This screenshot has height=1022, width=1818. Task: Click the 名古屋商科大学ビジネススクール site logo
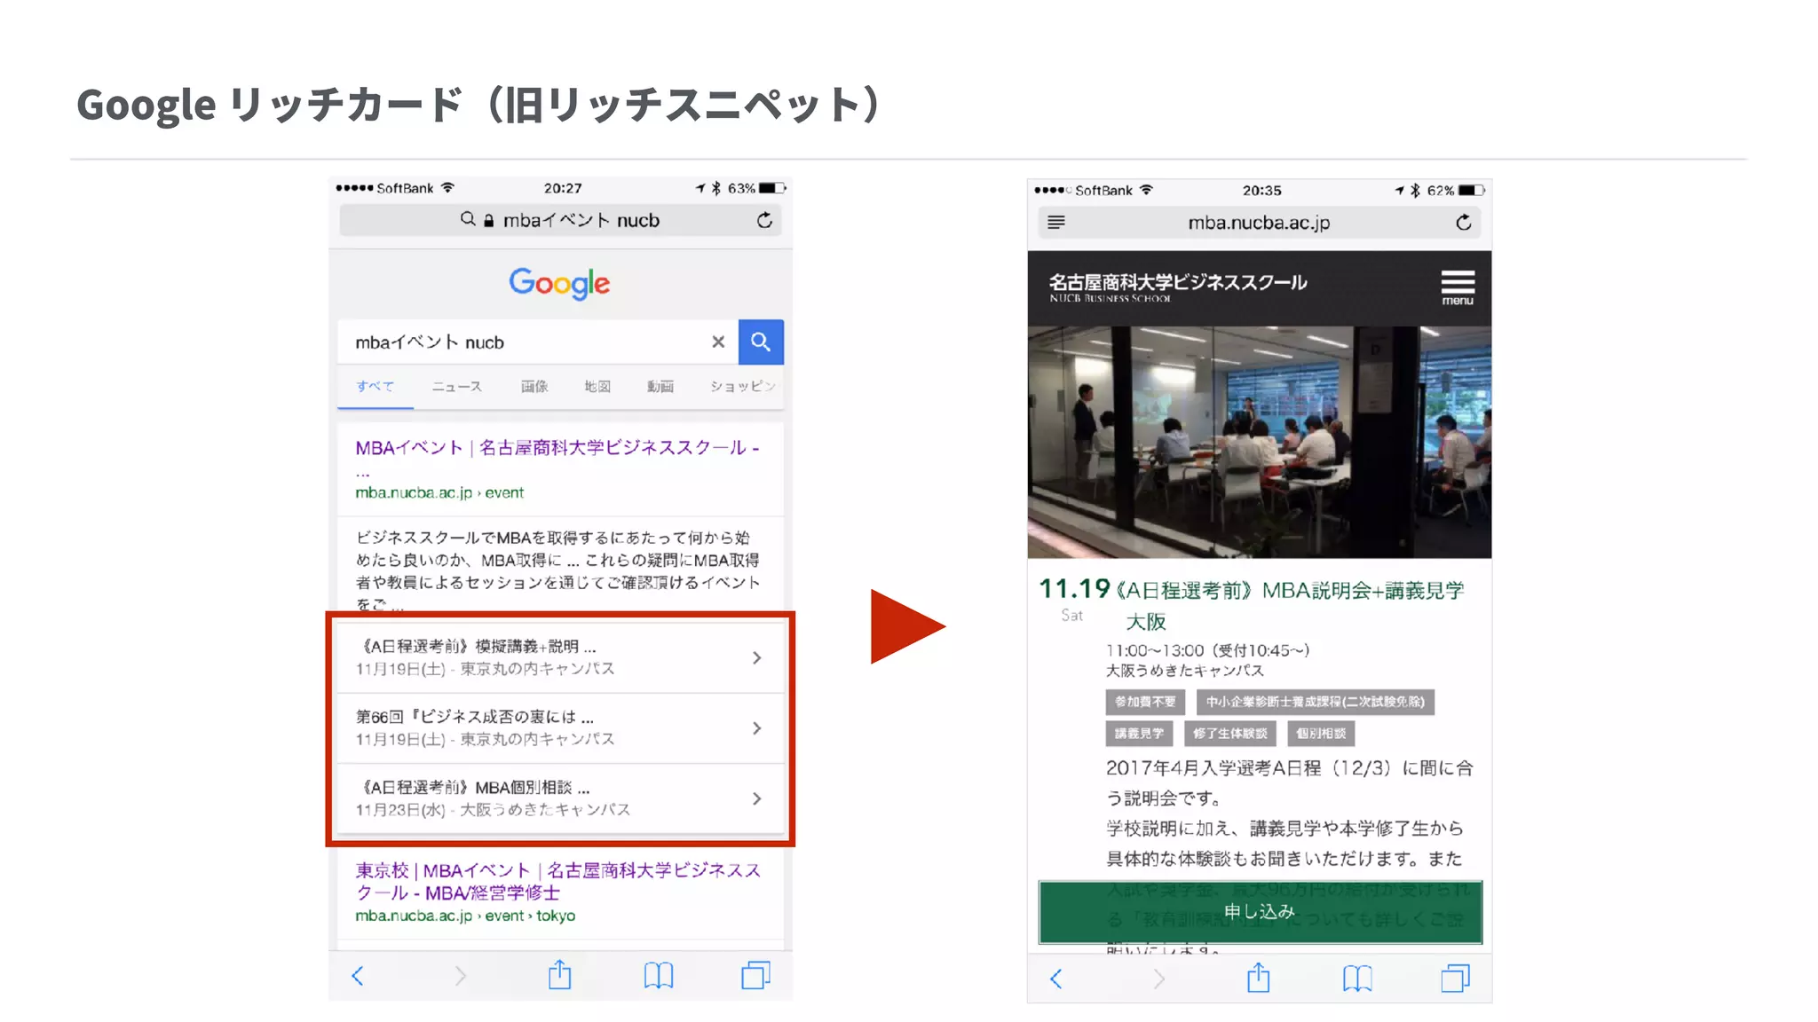click(1178, 287)
